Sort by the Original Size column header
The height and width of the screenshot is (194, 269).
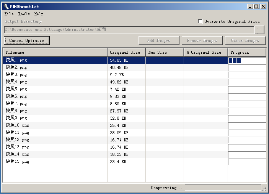click(x=126, y=52)
